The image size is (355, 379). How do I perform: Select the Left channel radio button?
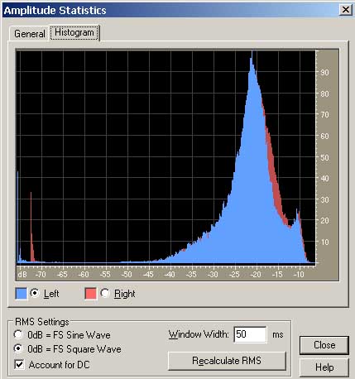(35, 293)
